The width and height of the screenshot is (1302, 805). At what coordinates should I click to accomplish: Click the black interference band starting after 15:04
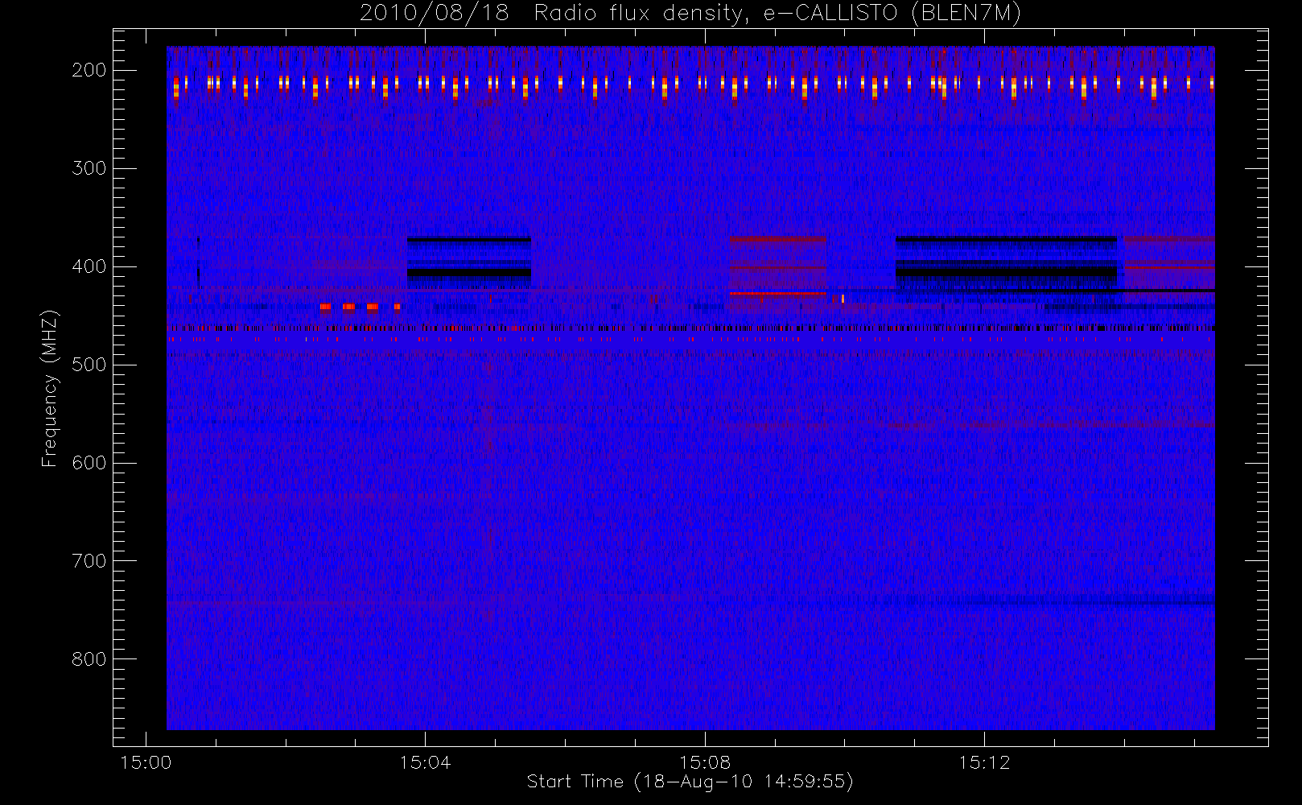[469, 263]
